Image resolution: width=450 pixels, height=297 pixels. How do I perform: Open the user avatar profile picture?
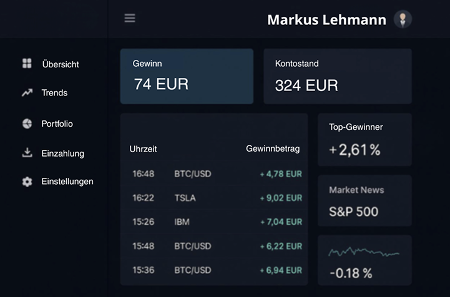coord(403,19)
